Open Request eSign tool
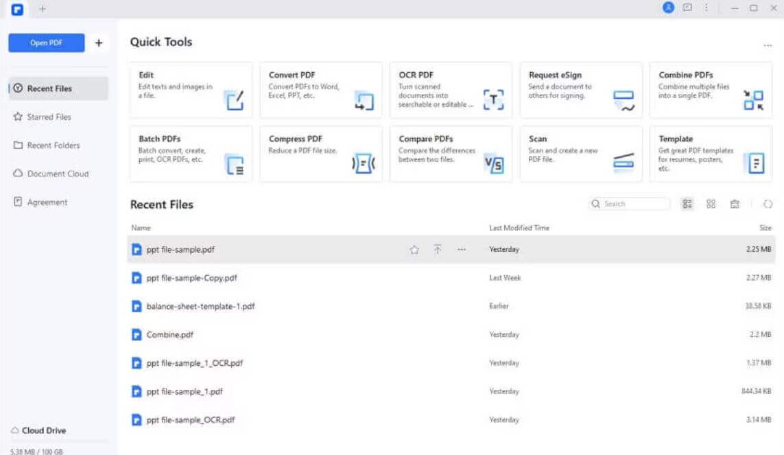784x455 pixels. (580, 90)
